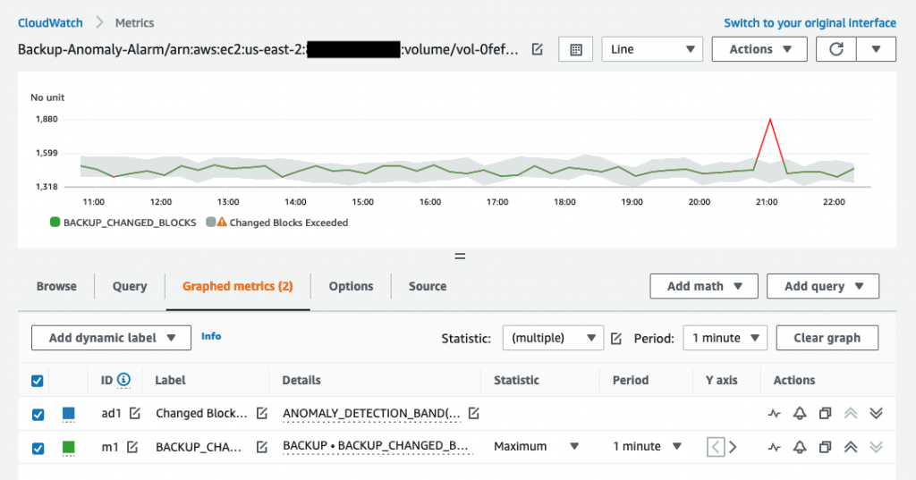Duplicate the ad1 metric
Image resolution: width=916 pixels, height=480 pixels.
click(825, 414)
